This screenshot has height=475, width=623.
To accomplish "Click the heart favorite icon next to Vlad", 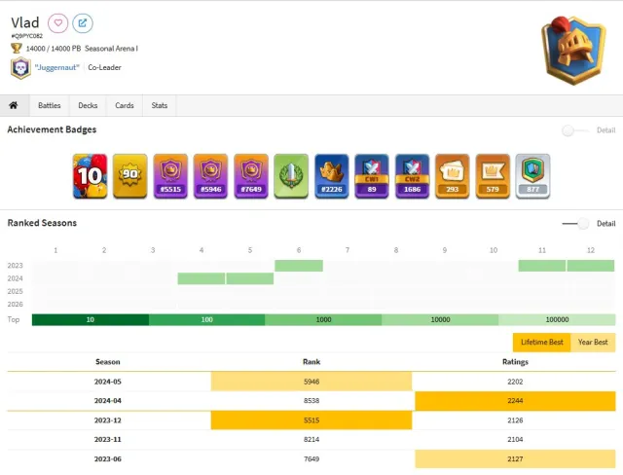I will (58, 23).
